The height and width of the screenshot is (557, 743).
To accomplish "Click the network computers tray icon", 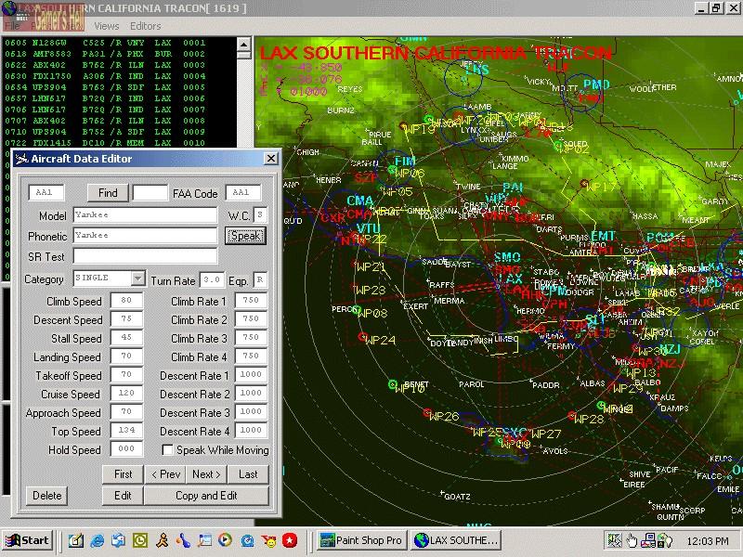I will 648,540.
